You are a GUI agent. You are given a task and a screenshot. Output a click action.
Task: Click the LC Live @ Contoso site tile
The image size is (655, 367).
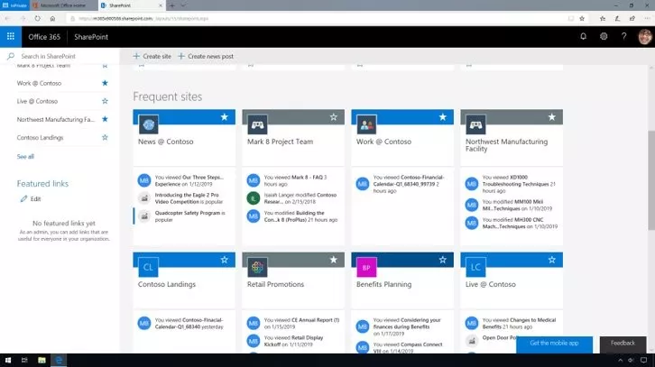pos(475,267)
